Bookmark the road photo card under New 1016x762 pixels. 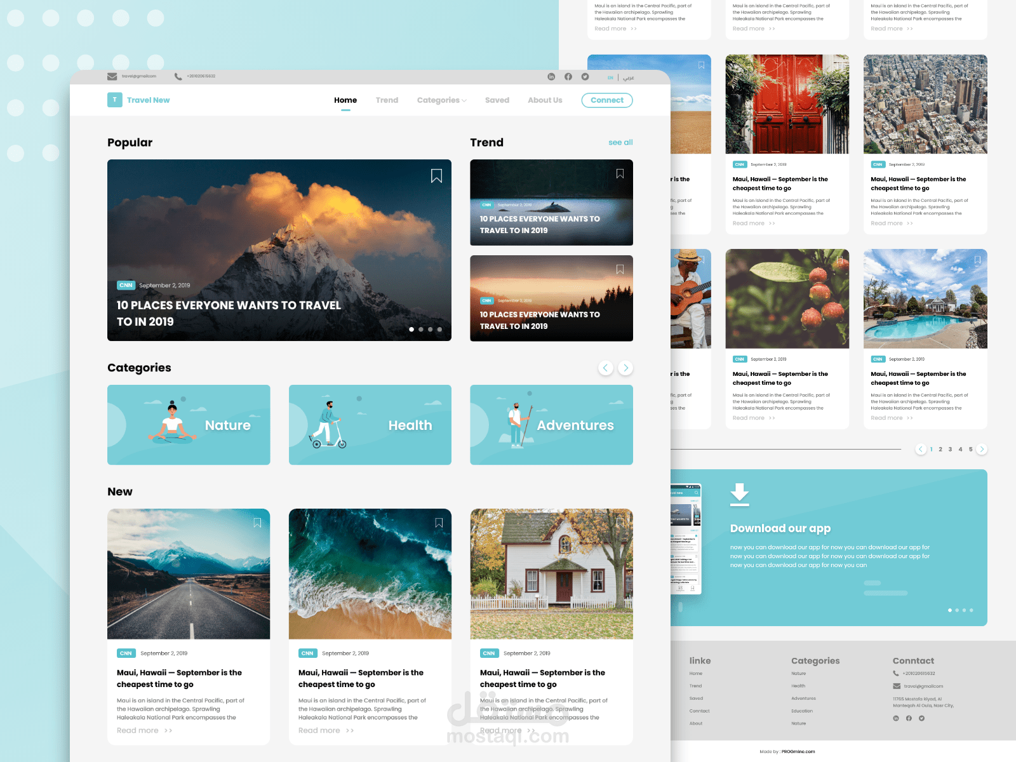coord(257,523)
